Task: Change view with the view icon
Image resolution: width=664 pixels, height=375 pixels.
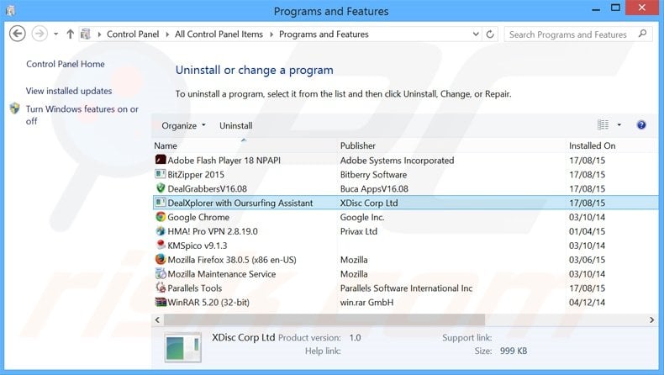Action: click(x=603, y=124)
